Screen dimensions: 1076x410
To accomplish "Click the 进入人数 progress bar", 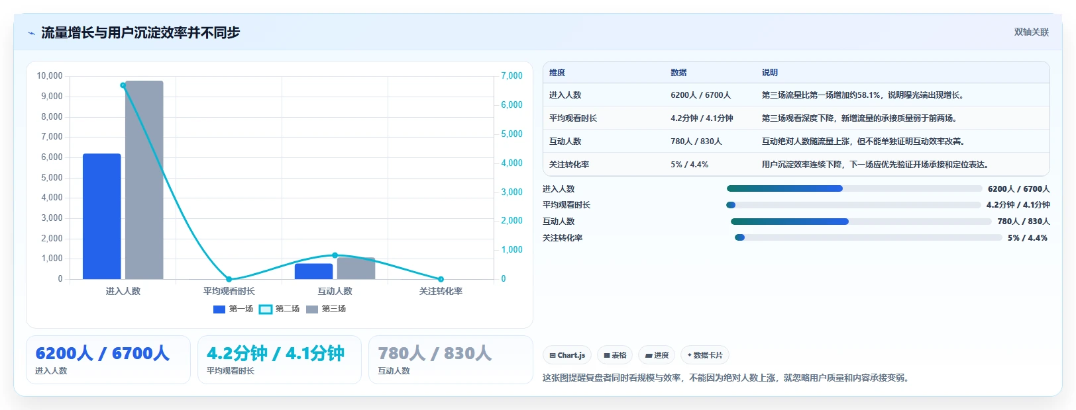I will point(854,188).
